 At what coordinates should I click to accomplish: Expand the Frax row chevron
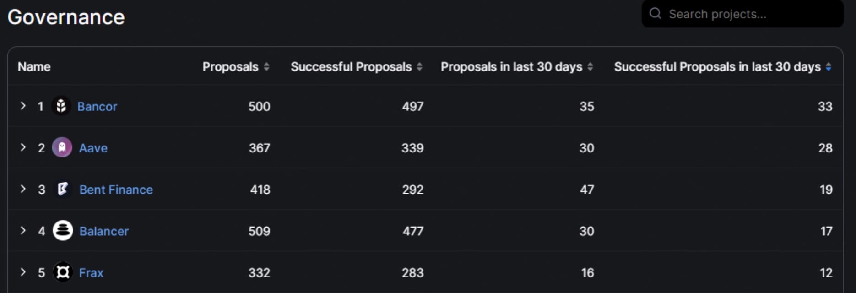coord(23,272)
